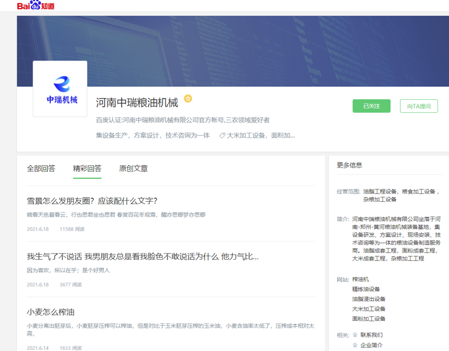Open the question 雪景怎么发朋友圈？应该配什么文字？
Viewport: 449px width, 351px height.
pyautogui.click(x=92, y=201)
